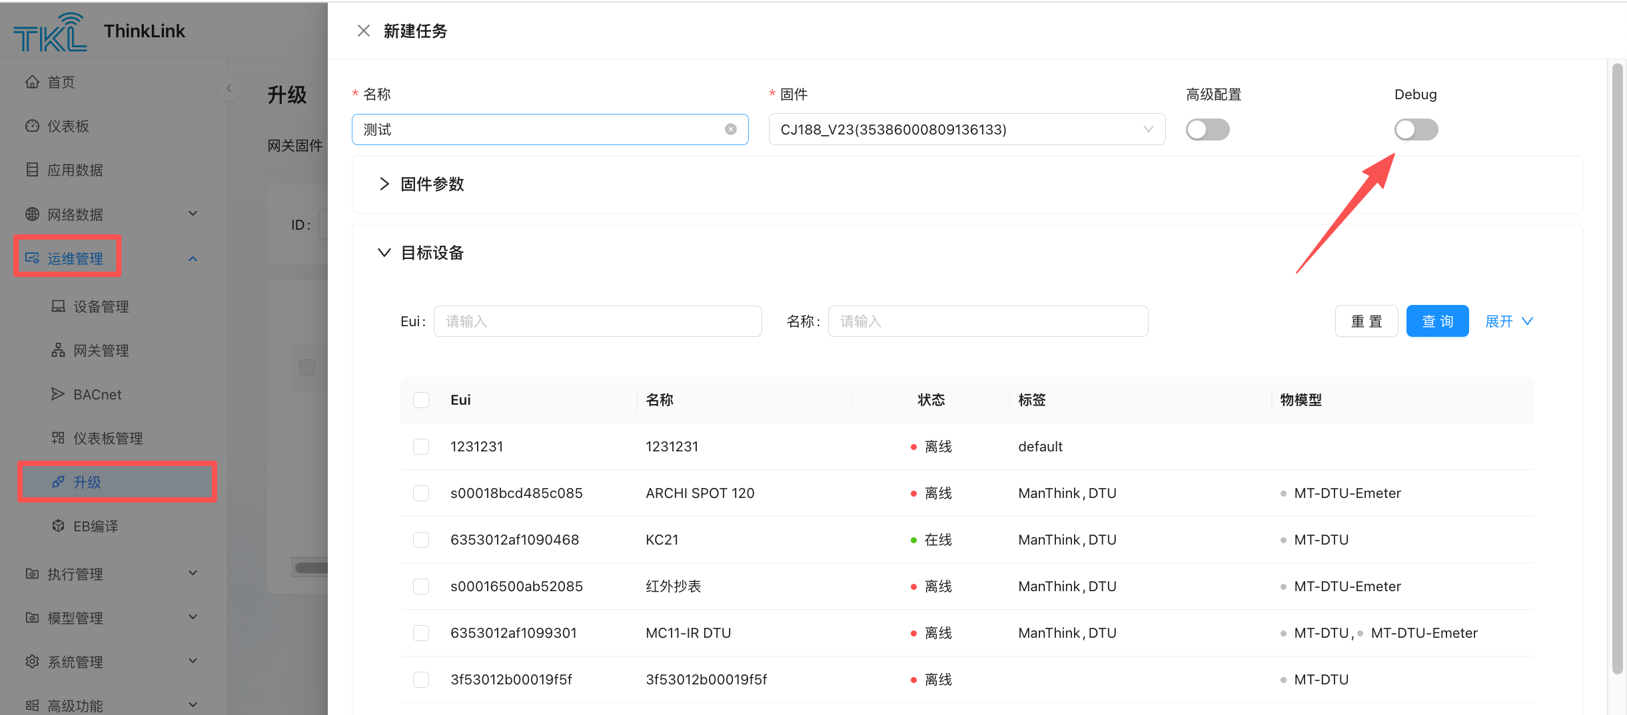Click the blue 查询 button
Viewport: 1627px width, 715px height.
point(1437,322)
